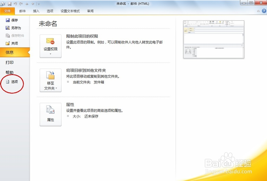
Task: Select 打印 in the File sidebar
Action: [x=9, y=62]
